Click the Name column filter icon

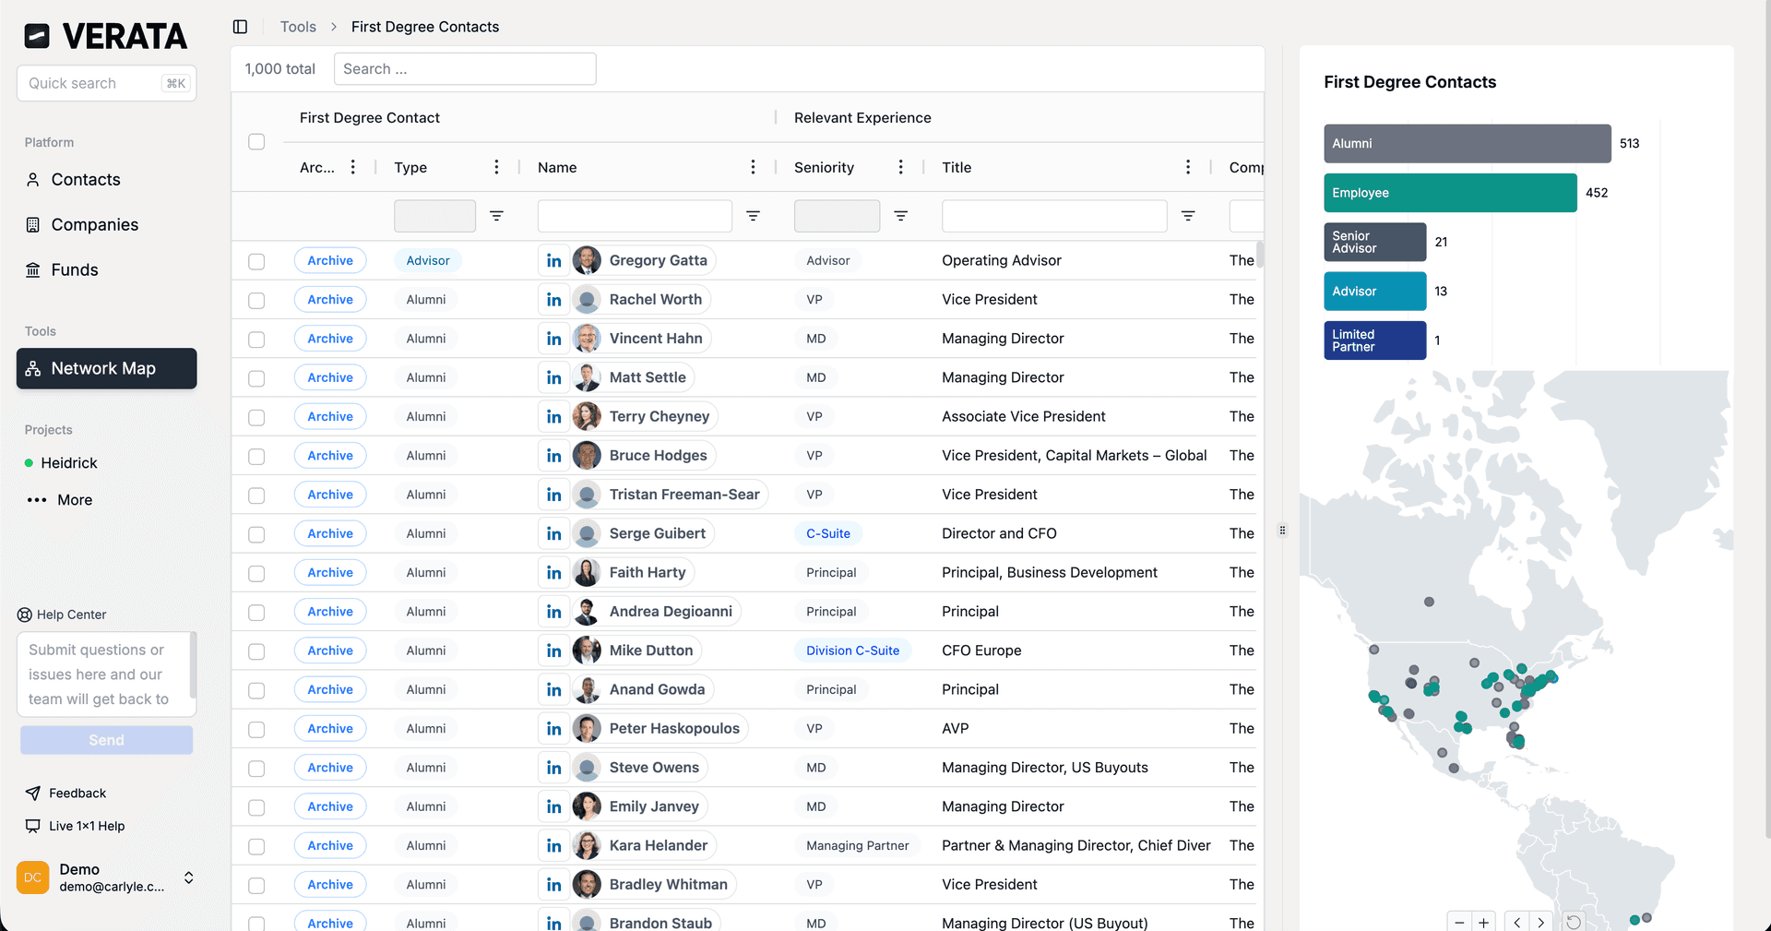[753, 216]
